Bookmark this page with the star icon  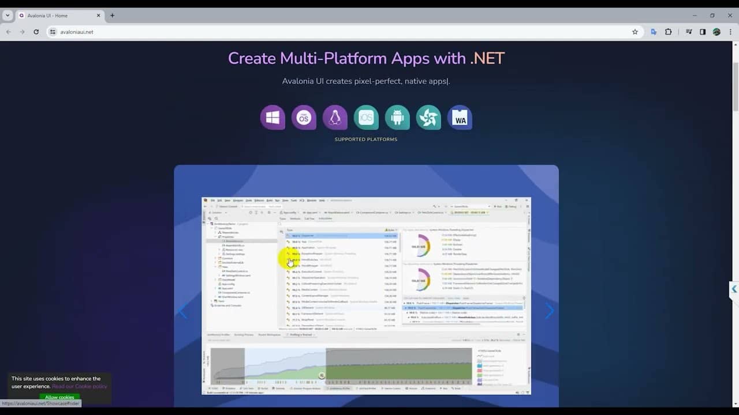coord(635,32)
